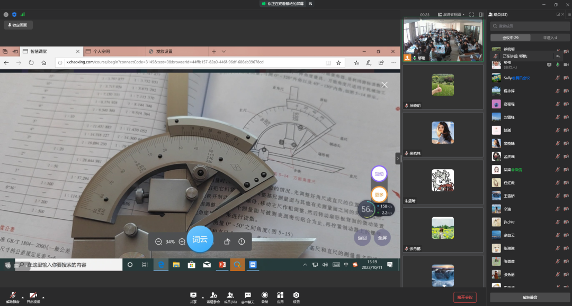Screen dimensions: 572x306
Task: Collapse video strip with the side arrow
Action: coord(398,158)
